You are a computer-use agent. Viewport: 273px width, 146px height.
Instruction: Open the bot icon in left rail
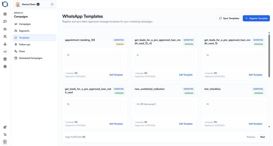(5, 29)
